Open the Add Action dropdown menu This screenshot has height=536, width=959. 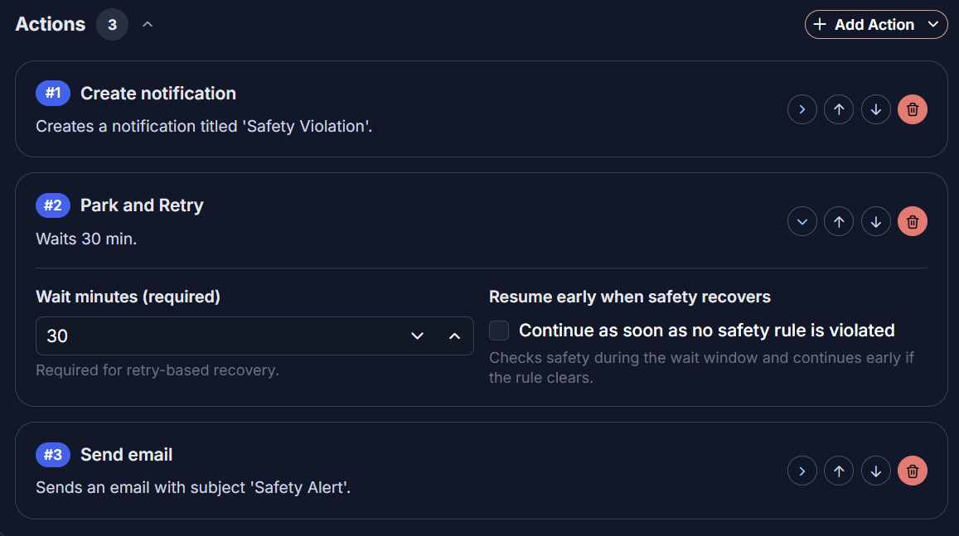point(936,24)
